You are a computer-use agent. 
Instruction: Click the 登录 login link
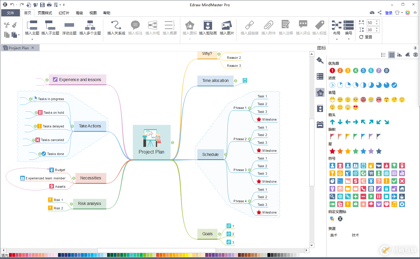pos(388,13)
